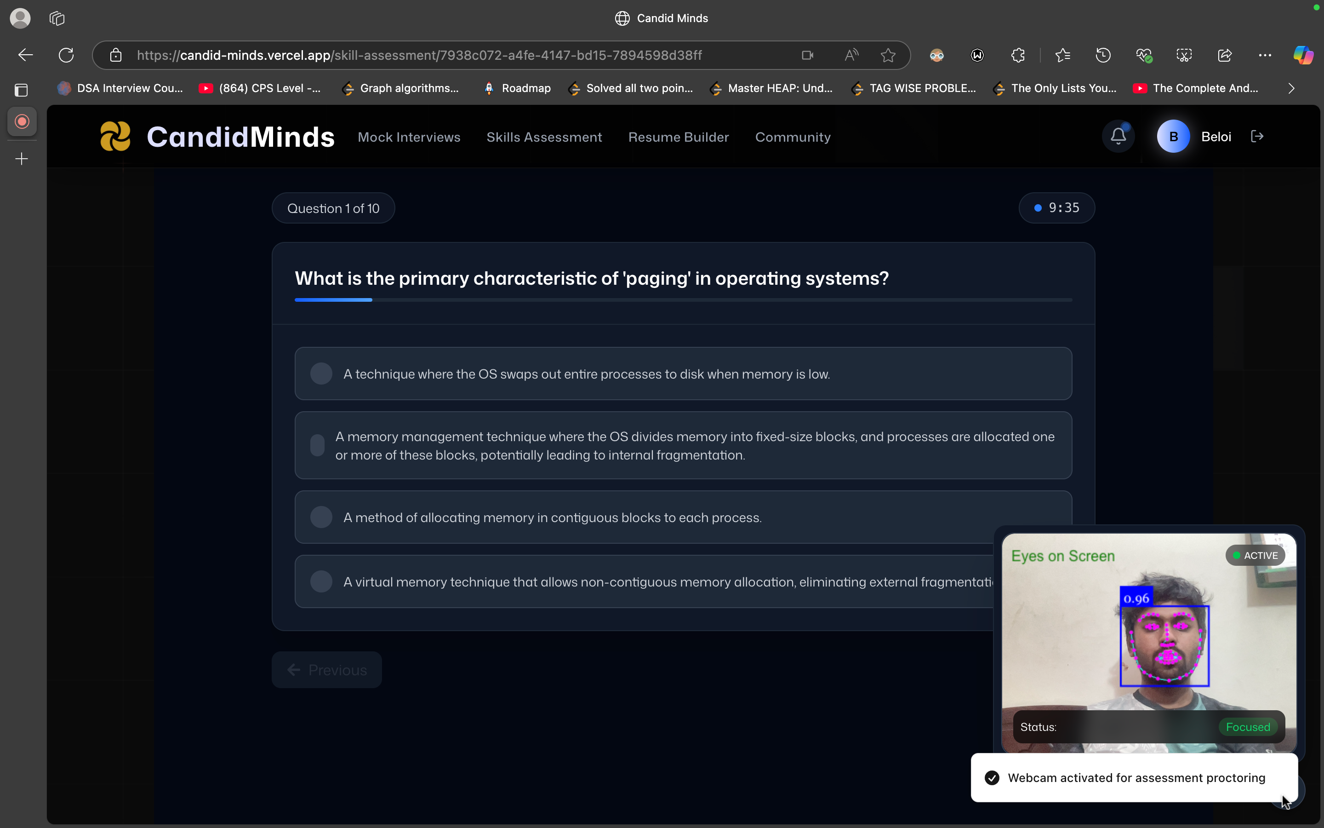Click the browser address bar URL

click(418, 55)
